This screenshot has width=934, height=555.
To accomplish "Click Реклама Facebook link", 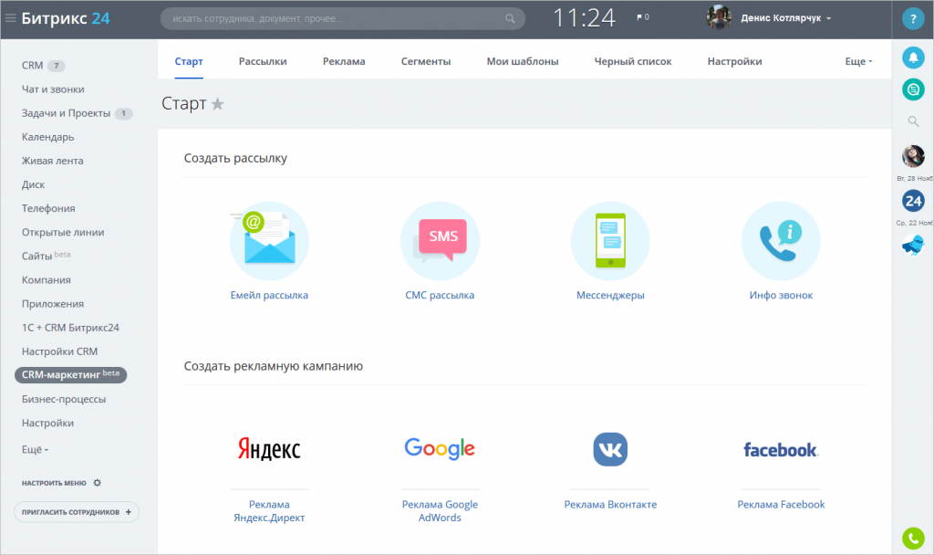I will point(781,504).
